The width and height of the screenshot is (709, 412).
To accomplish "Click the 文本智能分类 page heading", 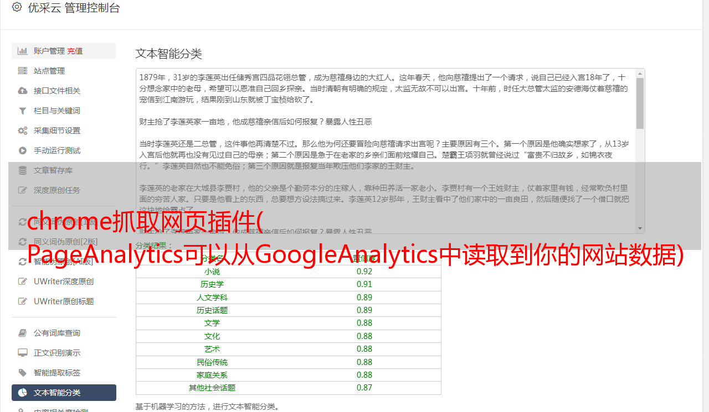I will pyautogui.click(x=169, y=54).
